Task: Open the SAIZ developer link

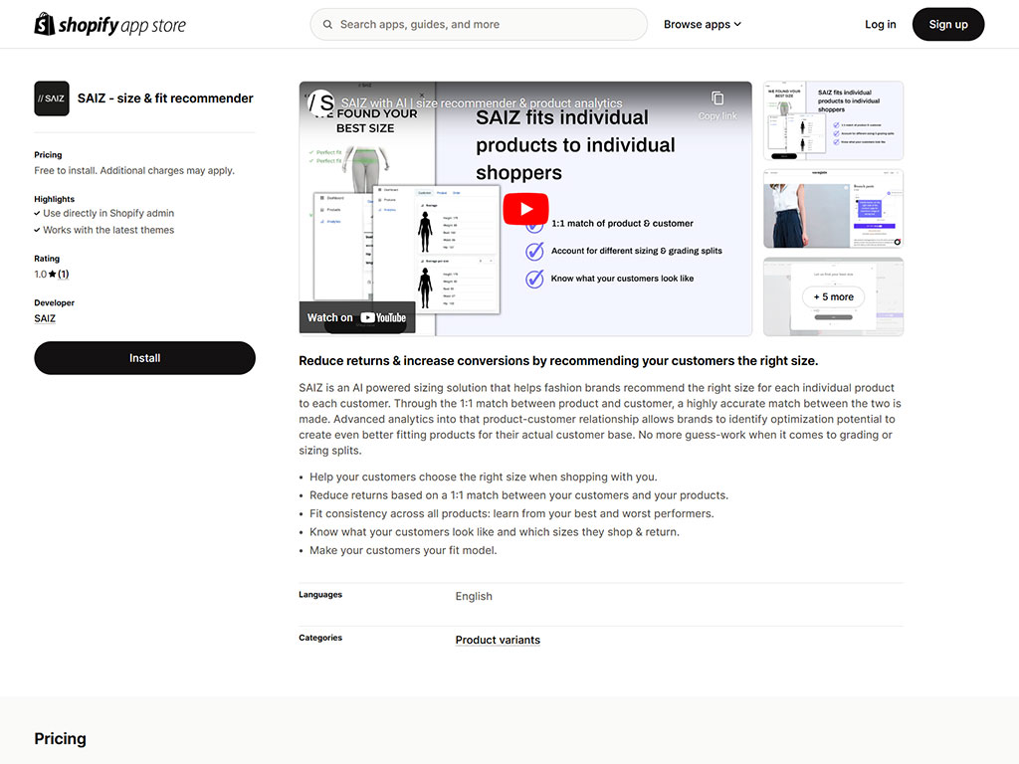Action: point(45,318)
